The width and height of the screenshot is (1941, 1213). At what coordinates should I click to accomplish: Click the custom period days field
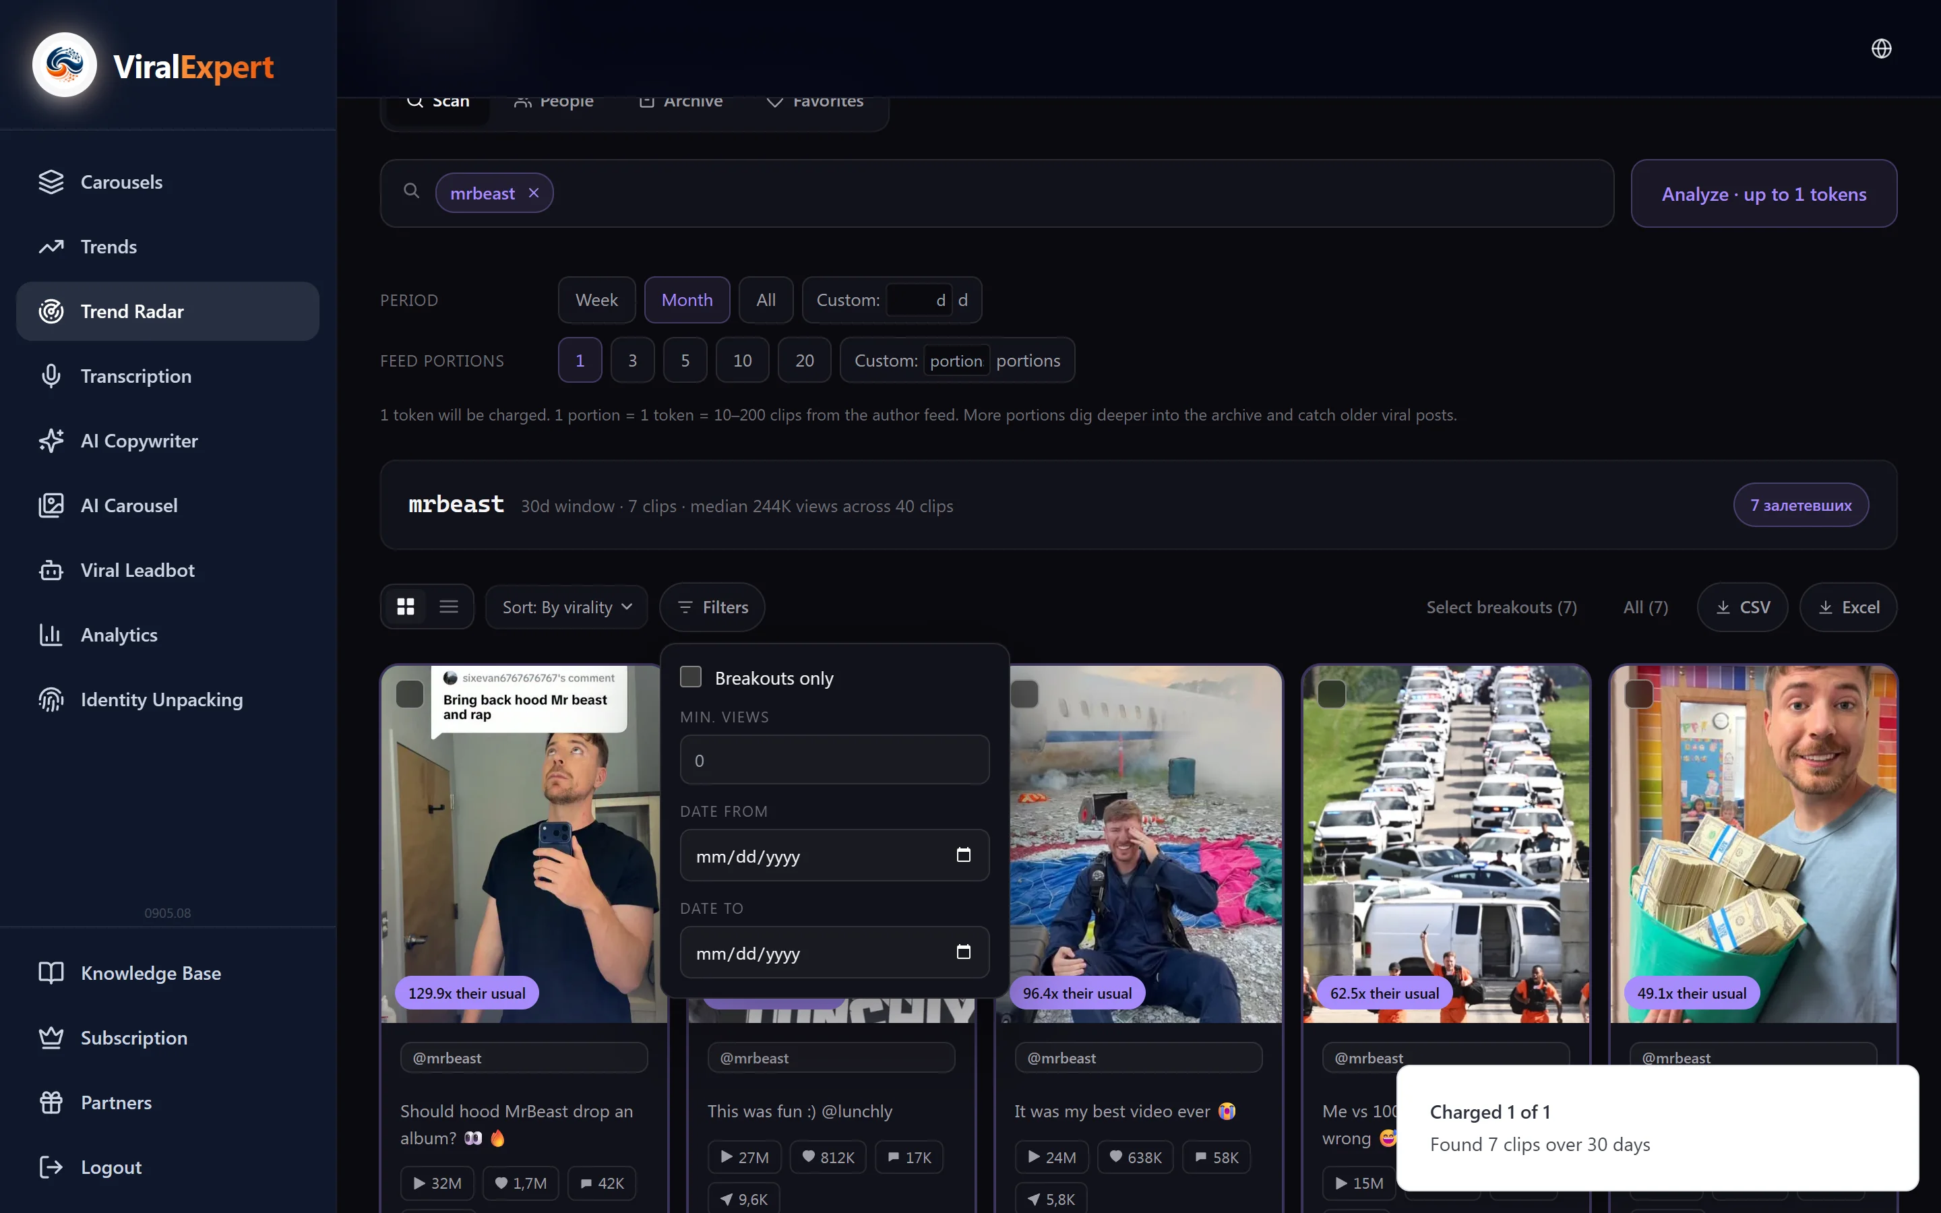pyautogui.click(x=919, y=300)
